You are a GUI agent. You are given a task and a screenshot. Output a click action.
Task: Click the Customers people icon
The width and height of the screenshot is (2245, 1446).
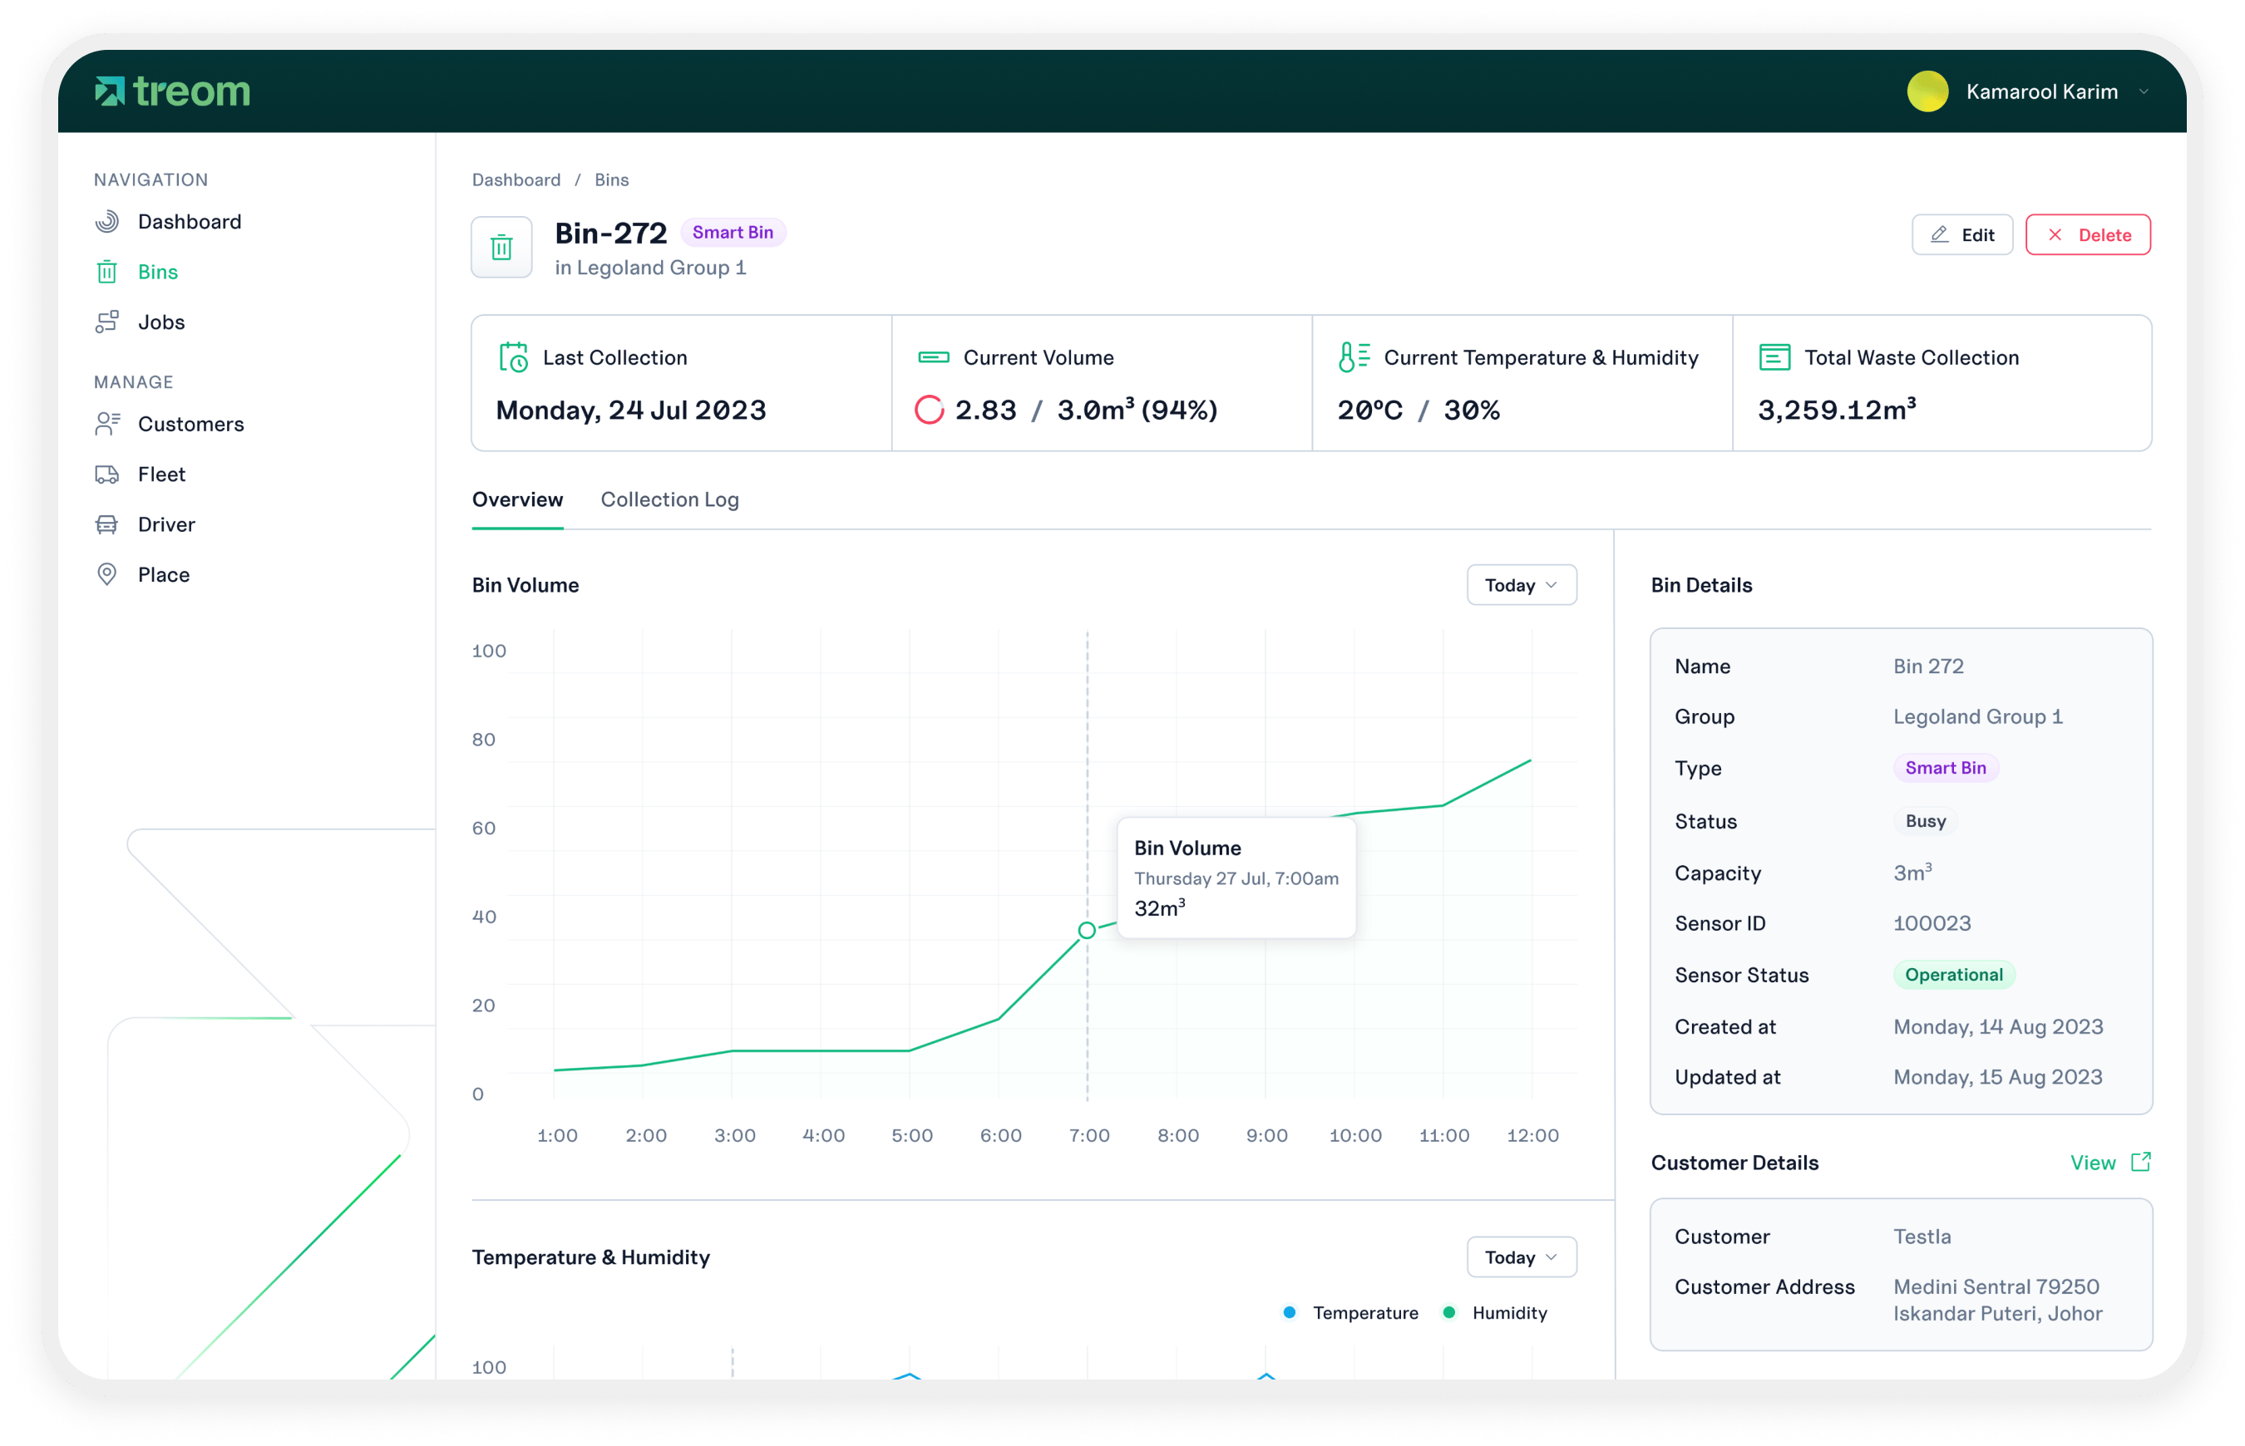[107, 425]
